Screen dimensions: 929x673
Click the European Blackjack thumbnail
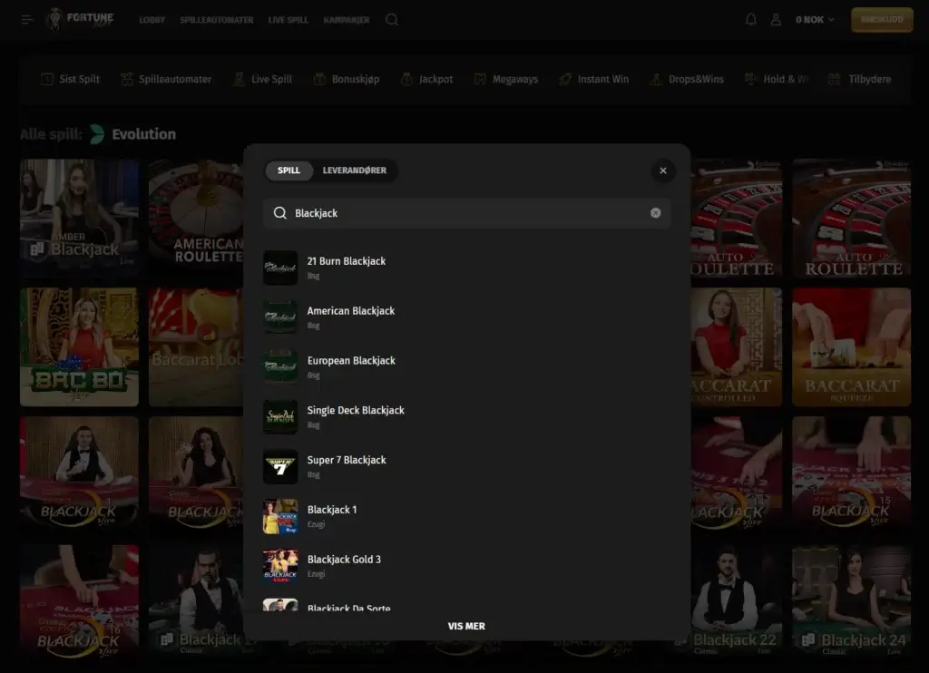pyautogui.click(x=280, y=367)
